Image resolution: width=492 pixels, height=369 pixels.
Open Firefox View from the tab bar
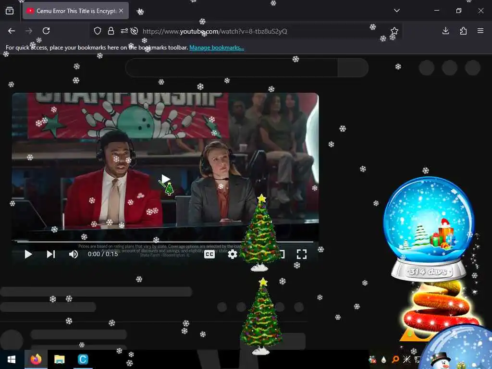click(10, 11)
